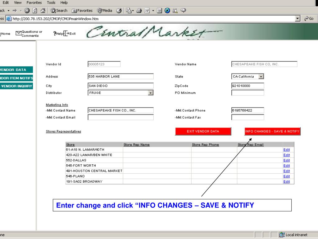This screenshot has height=239, width=318.
Task: Go to browser Home page icon
Action: (43, 11)
